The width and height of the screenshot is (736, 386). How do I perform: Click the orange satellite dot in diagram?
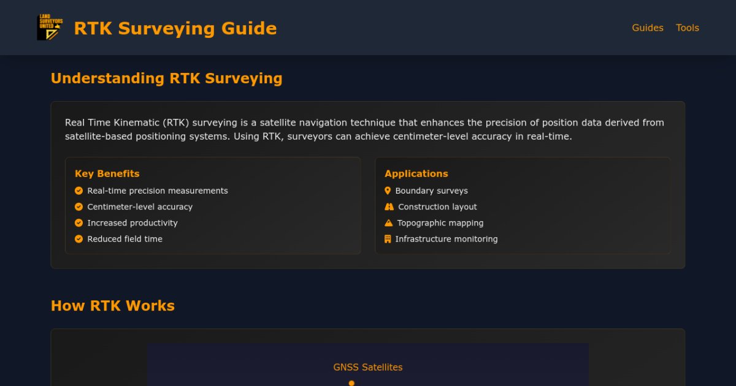(351, 383)
